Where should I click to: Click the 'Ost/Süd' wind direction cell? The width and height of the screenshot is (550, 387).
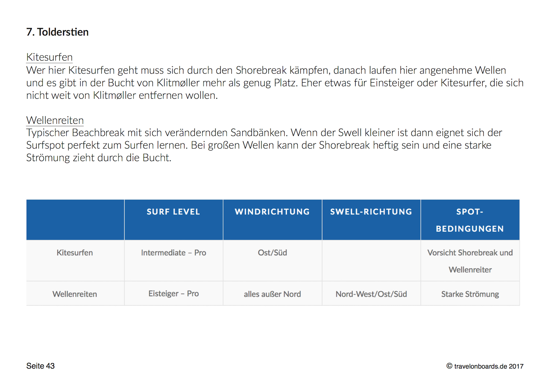[x=272, y=261]
